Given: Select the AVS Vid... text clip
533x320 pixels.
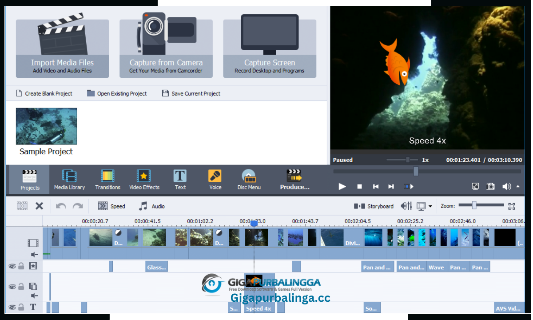Looking at the screenshot, I should (509, 308).
